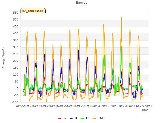
Task: Click the 500 y-axis value
Action: (x=16, y=20)
